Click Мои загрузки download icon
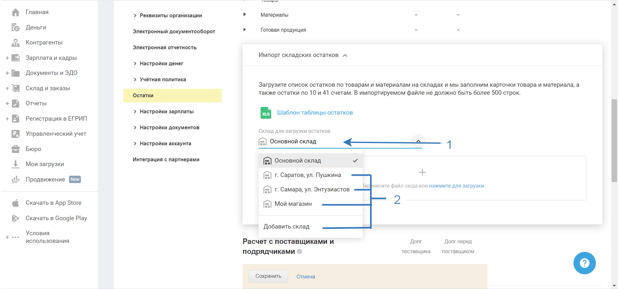This screenshot has height=289, width=619. 15,164
